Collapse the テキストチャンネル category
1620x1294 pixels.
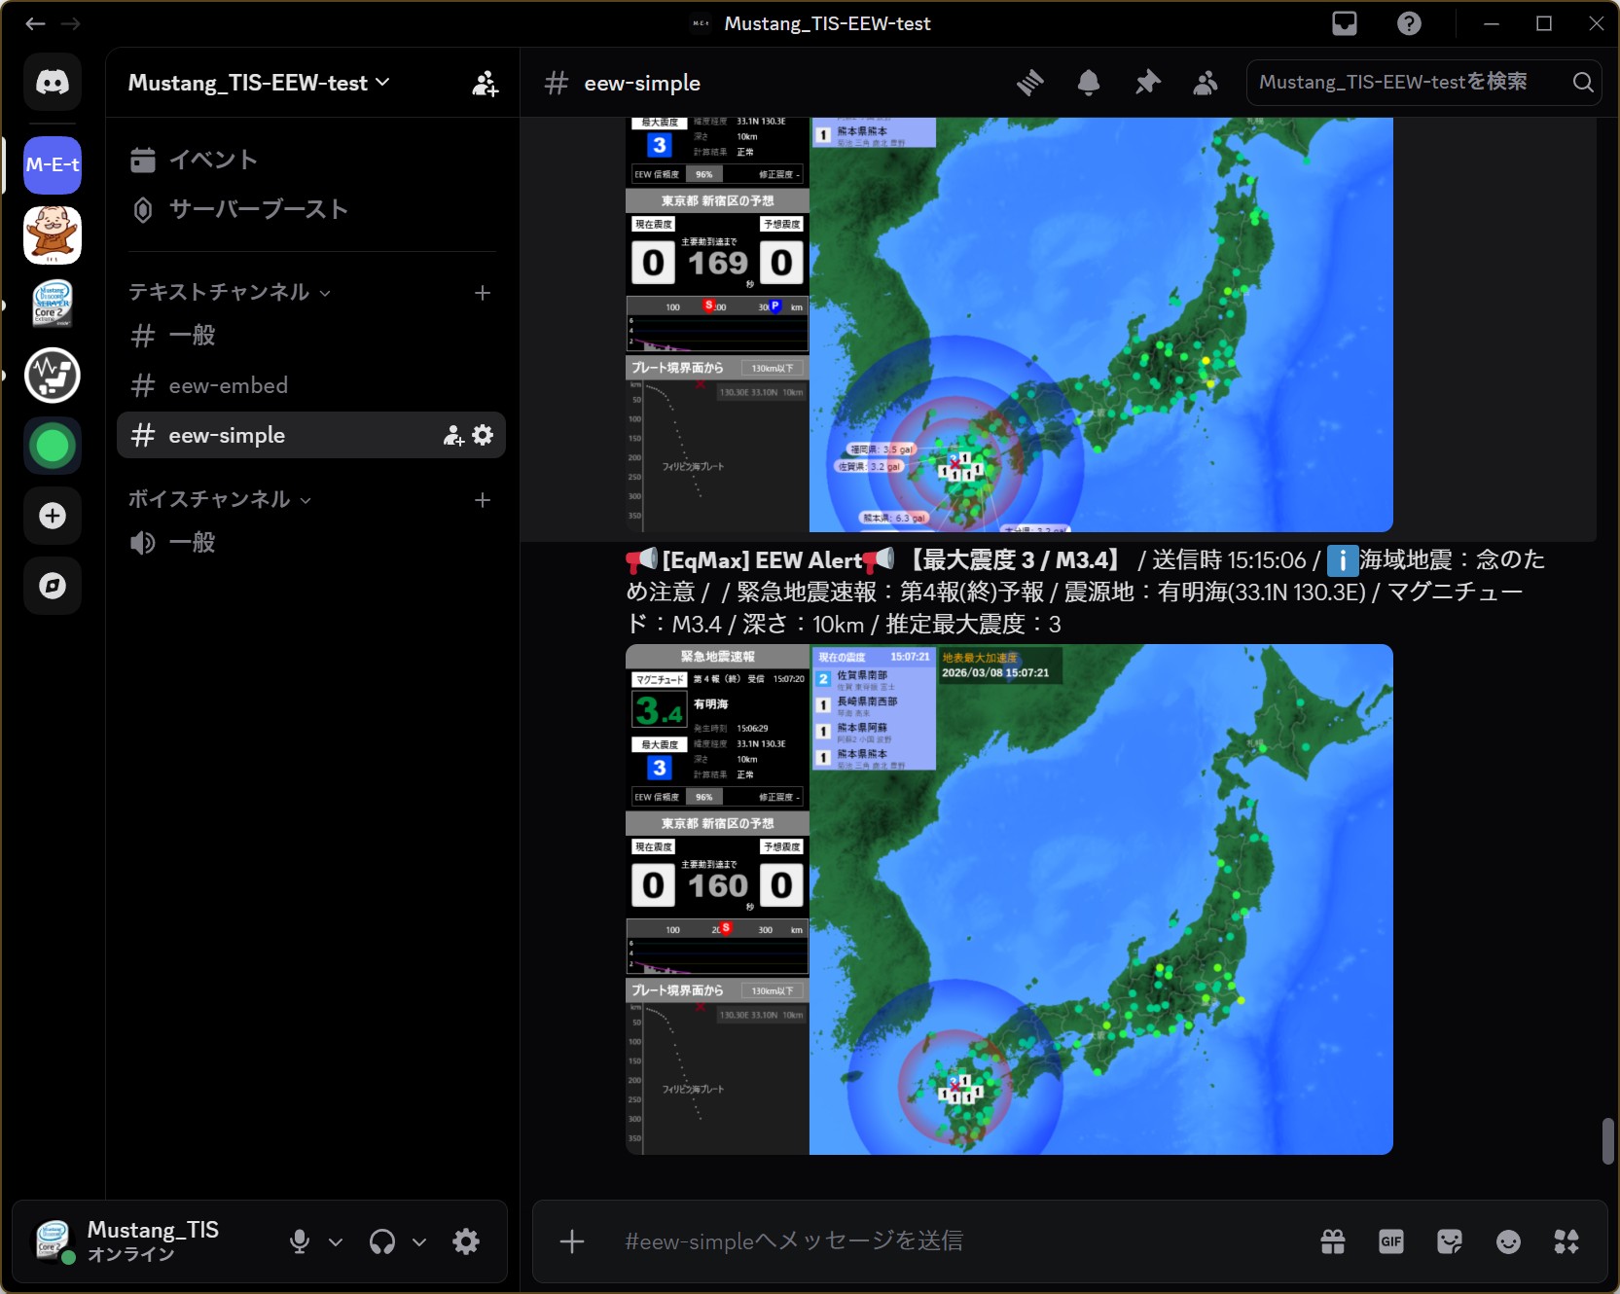(230, 292)
